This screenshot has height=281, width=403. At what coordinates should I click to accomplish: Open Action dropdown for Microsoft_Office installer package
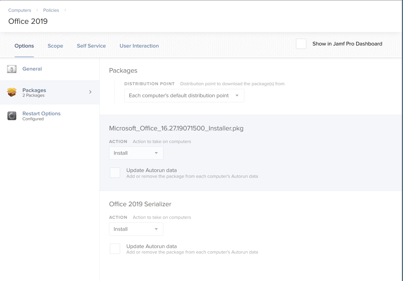(136, 153)
